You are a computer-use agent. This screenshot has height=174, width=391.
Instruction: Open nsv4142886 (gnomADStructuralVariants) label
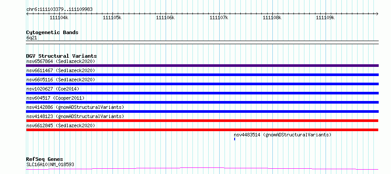75,107
